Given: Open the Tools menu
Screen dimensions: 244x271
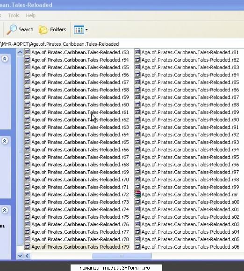Looking at the screenshot, I should 14,15.
